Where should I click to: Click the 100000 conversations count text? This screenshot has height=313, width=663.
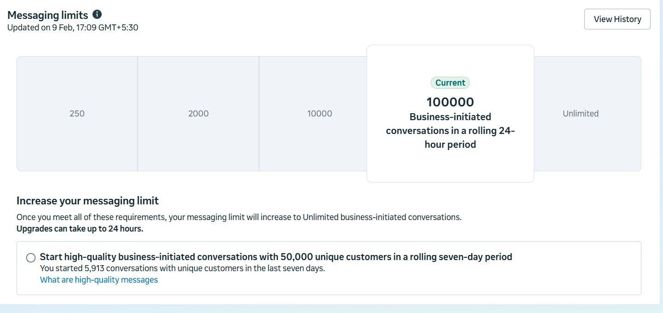pyautogui.click(x=450, y=102)
